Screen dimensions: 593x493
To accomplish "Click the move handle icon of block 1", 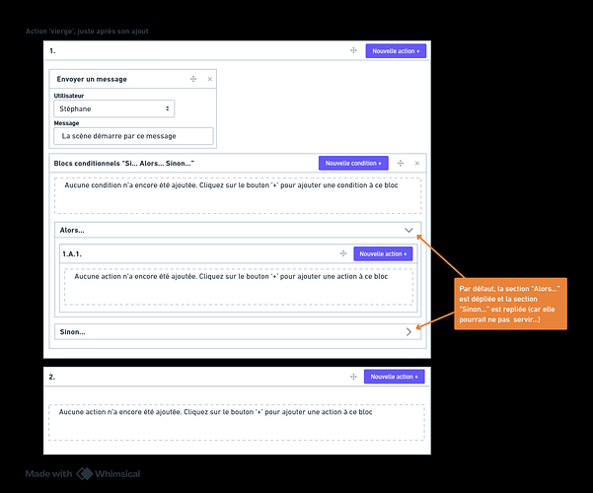I will 353,50.
